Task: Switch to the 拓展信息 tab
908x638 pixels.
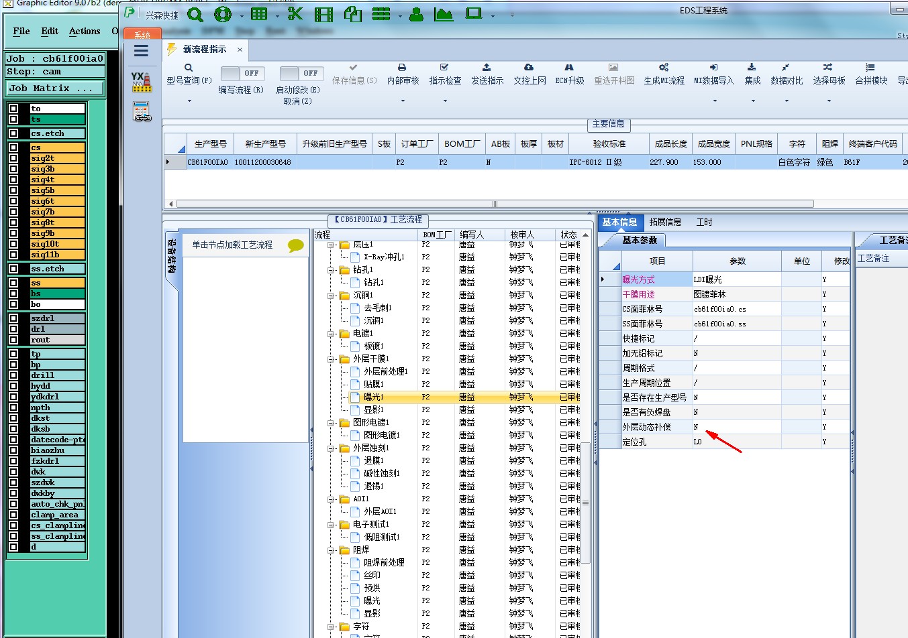Action: [665, 222]
